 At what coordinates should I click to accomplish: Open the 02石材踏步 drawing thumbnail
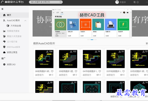point(139,59)
